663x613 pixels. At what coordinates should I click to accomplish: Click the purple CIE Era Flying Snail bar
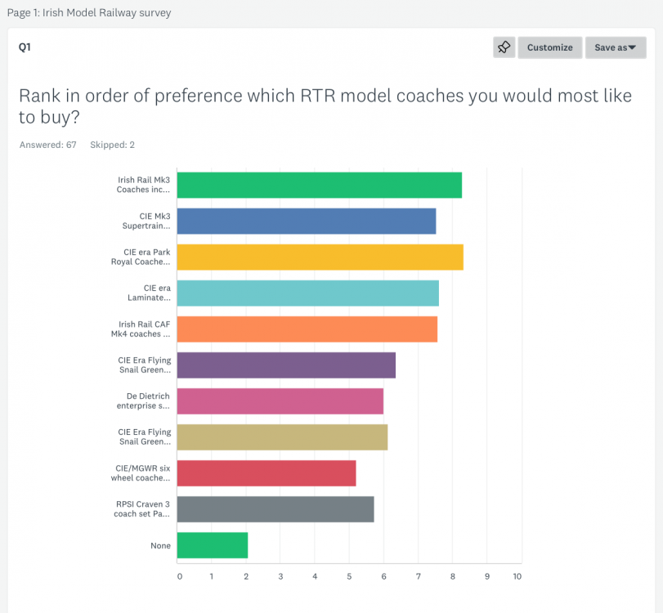(x=286, y=365)
